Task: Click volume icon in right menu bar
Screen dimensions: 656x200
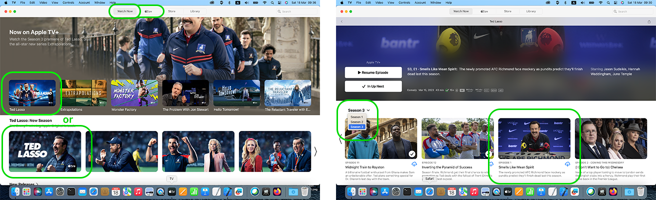Action: click(x=582, y=2)
